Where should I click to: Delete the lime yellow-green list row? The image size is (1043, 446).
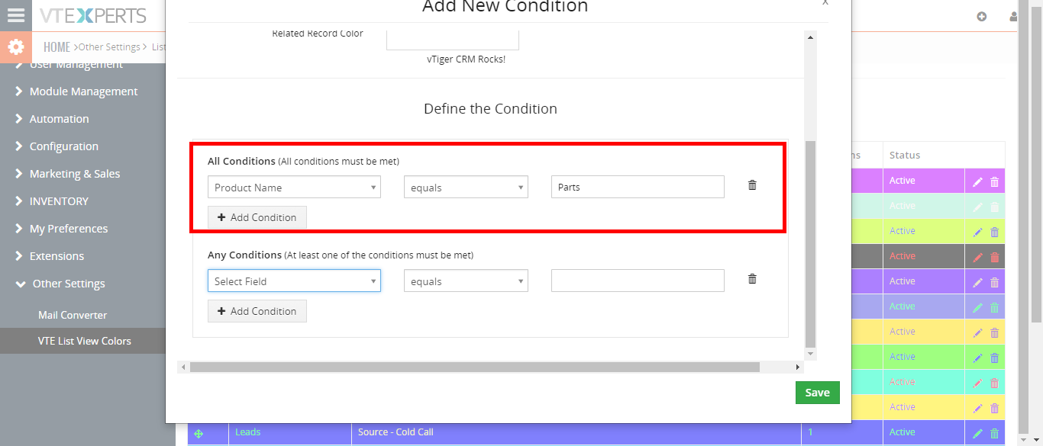click(994, 233)
